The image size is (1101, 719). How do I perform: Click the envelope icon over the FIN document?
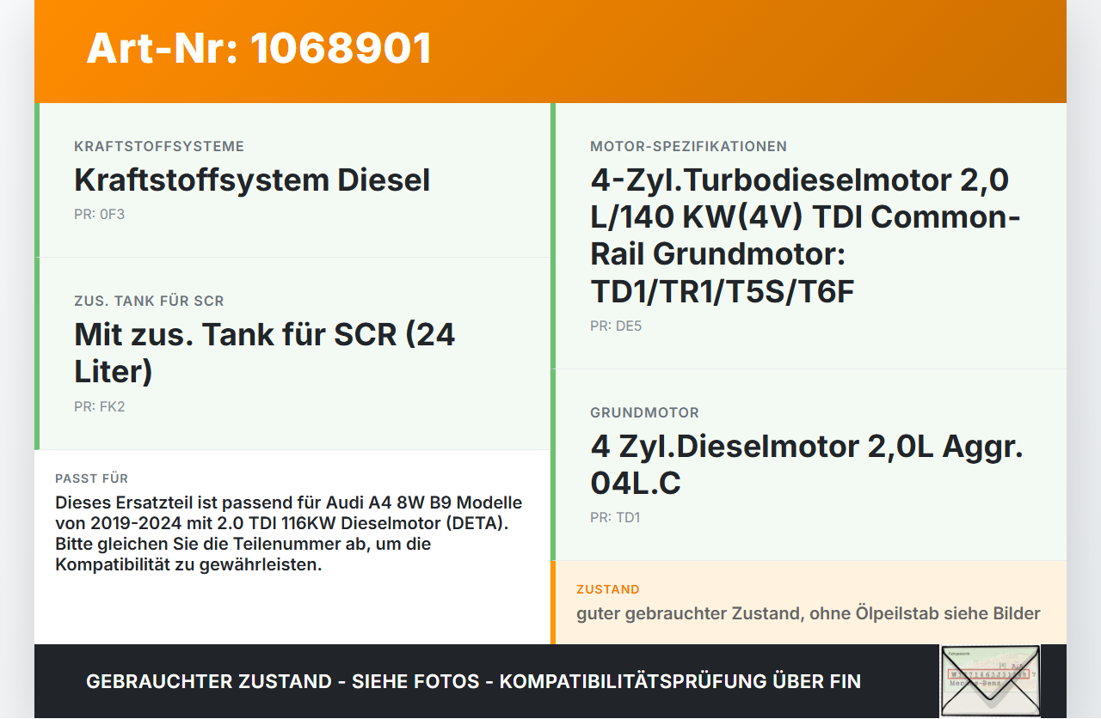[990, 680]
